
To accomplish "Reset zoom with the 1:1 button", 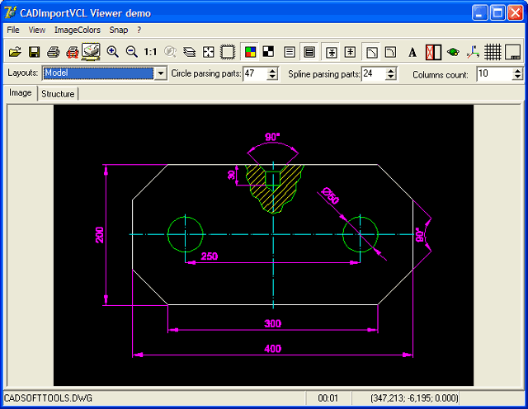I will [150, 52].
